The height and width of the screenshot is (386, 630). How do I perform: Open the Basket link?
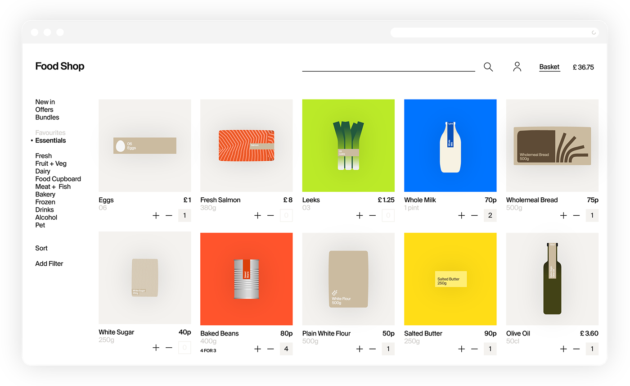click(549, 67)
